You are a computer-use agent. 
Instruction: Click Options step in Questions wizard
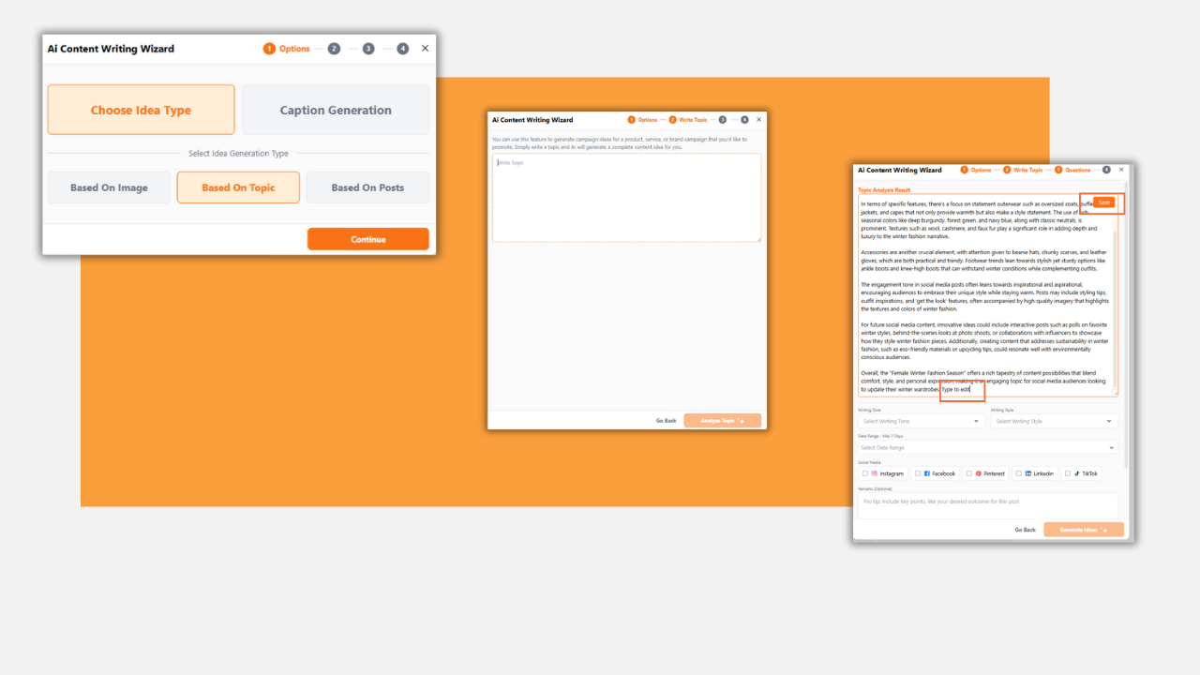pos(975,170)
